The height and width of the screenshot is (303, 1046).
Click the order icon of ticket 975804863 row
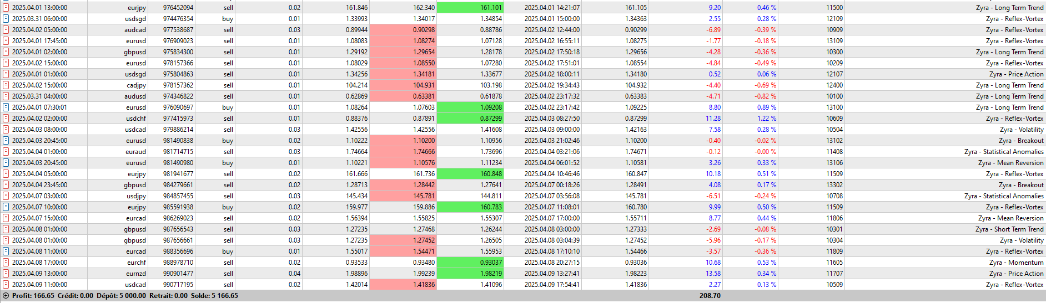[6, 74]
